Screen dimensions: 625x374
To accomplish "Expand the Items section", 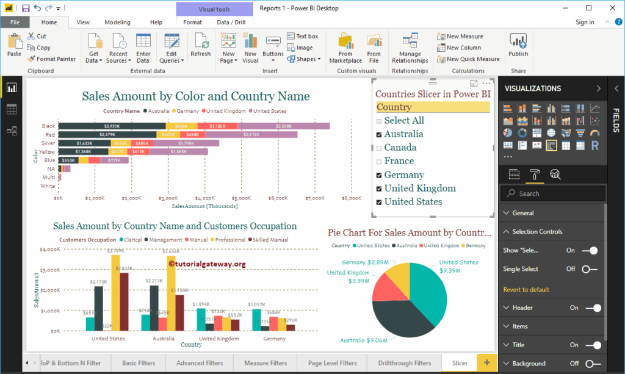I will pyautogui.click(x=552, y=326).
